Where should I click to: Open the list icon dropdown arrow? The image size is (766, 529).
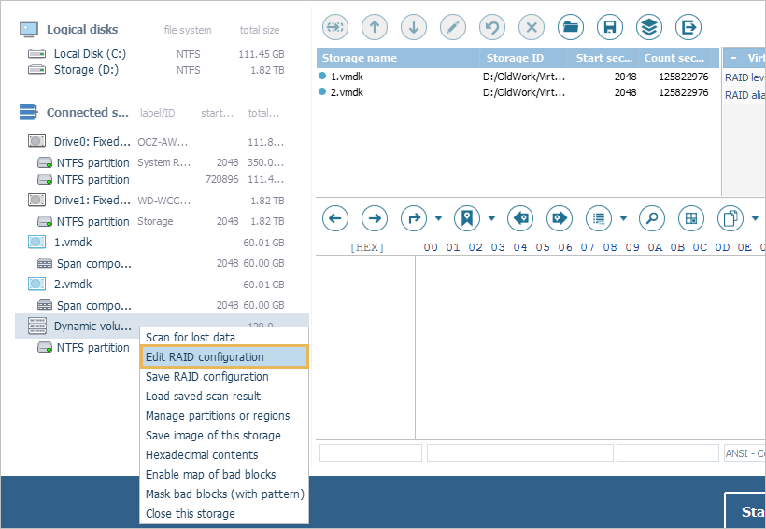[623, 219]
